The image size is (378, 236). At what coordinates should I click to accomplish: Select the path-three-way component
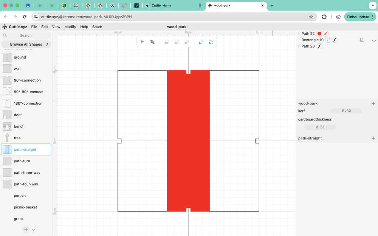tap(26, 173)
